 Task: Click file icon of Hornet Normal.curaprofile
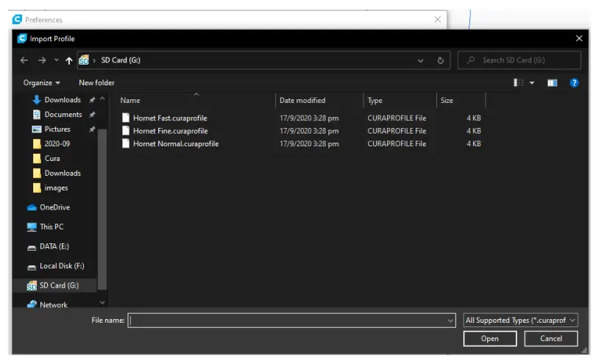coord(125,143)
